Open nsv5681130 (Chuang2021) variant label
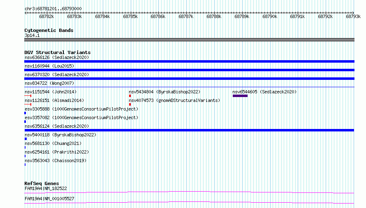 [x=53, y=143]
